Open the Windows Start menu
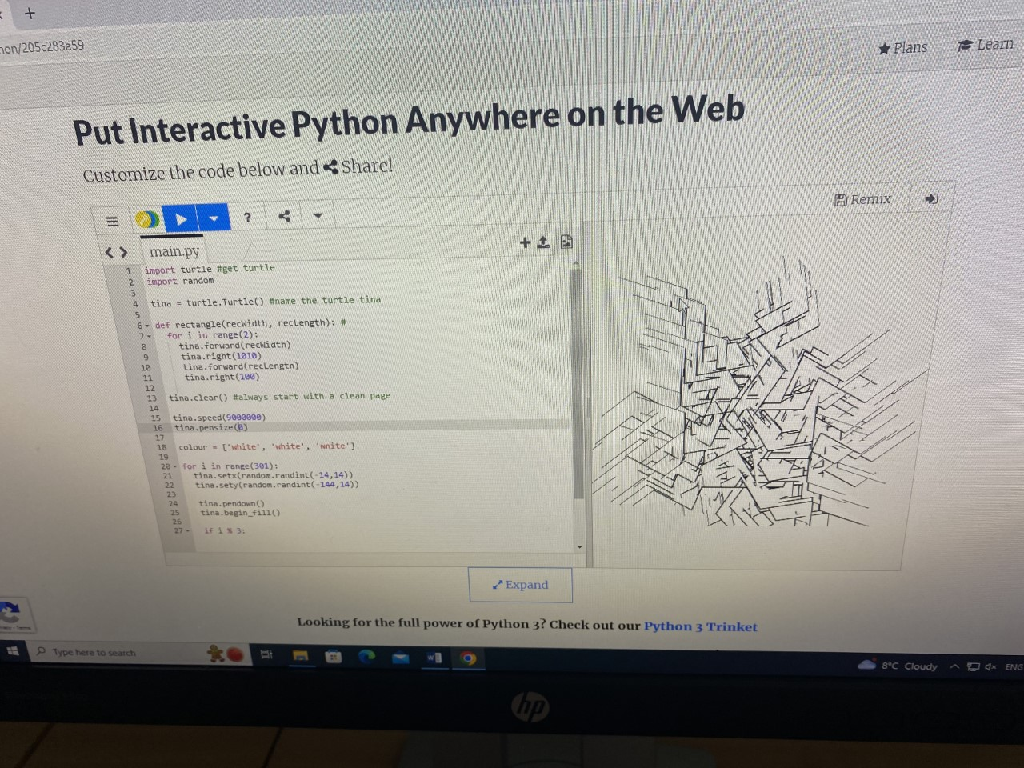Screen dimensions: 1024x768 click(13, 651)
